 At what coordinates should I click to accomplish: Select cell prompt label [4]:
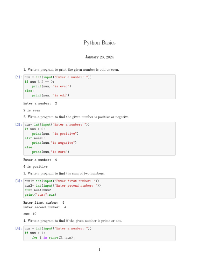coord(19,228)
